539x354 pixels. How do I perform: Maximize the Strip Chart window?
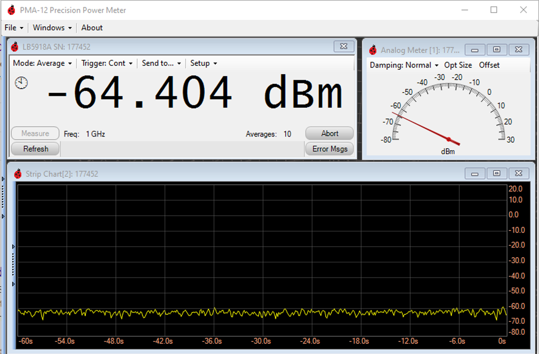click(497, 173)
